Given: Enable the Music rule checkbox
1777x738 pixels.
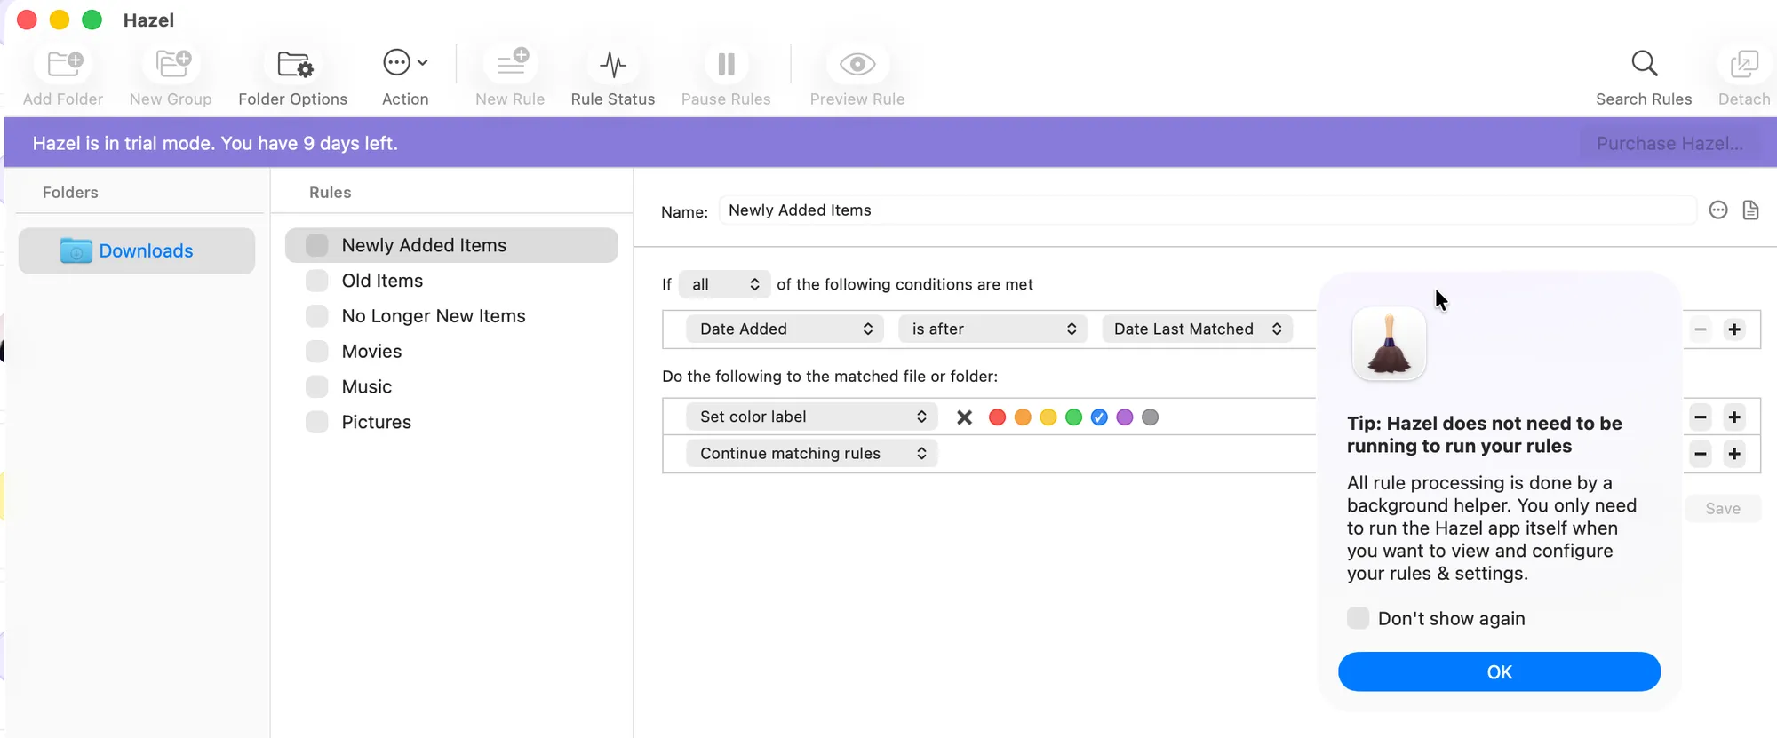Looking at the screenshot, I should (x=317, y=386).
